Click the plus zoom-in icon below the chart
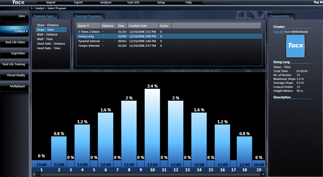323x177 pixels. [263, 174]
